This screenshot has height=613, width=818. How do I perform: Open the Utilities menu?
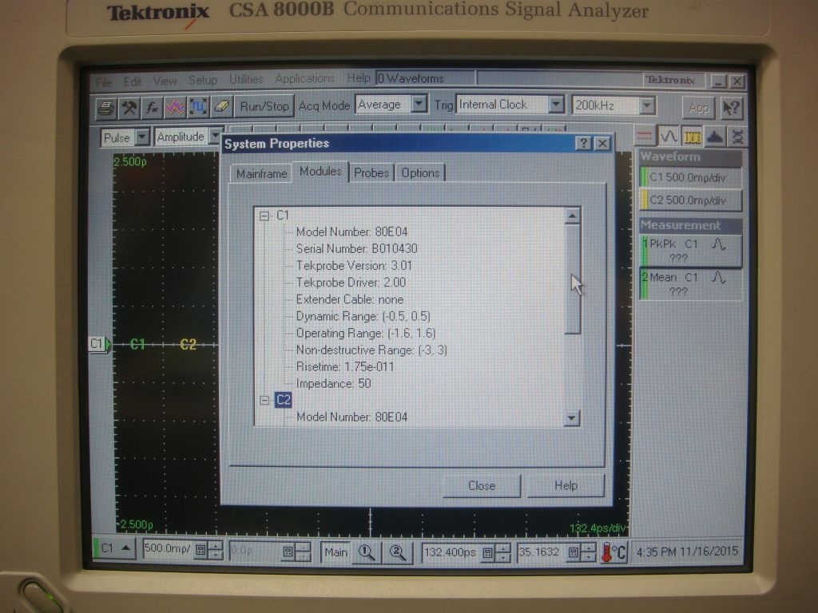coord(246,79)
